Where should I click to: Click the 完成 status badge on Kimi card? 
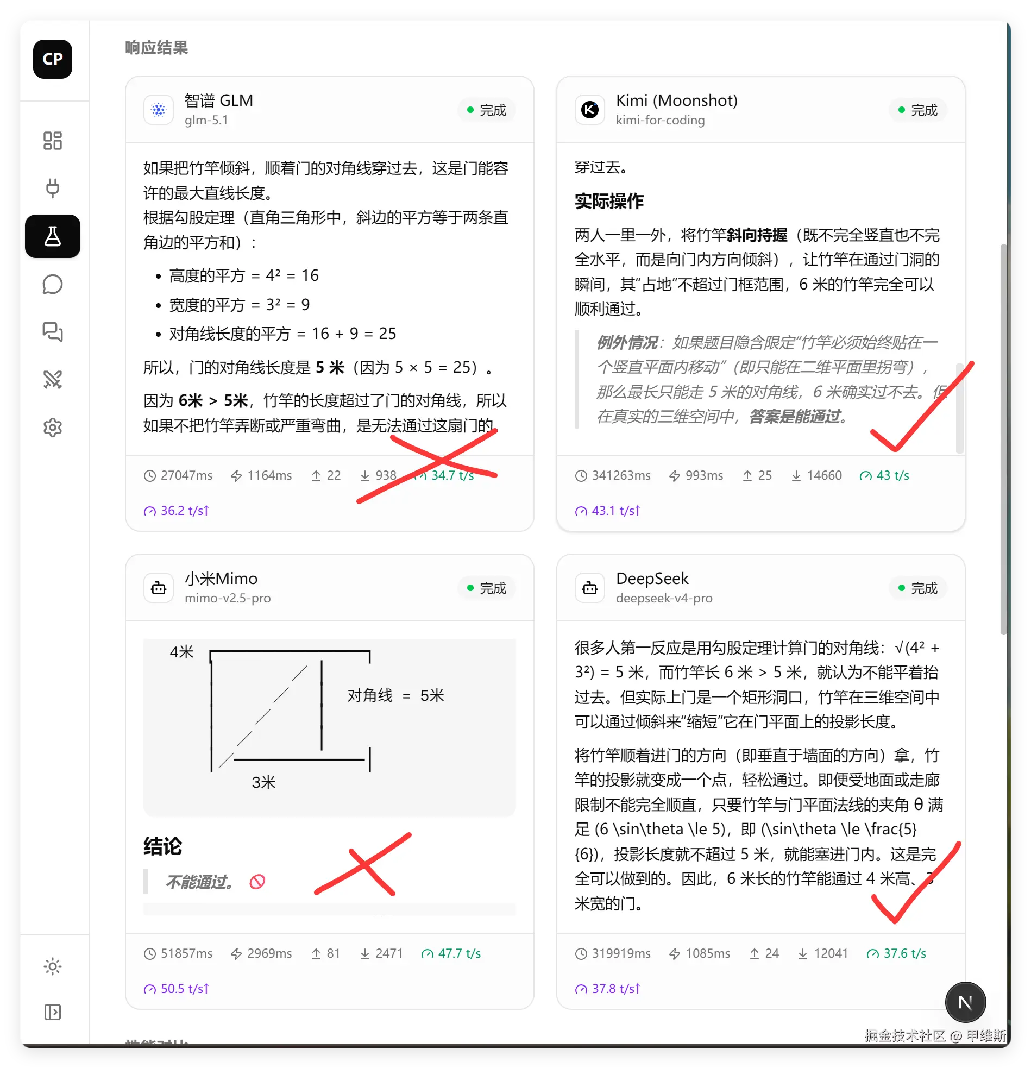click(x=918, y=110)
